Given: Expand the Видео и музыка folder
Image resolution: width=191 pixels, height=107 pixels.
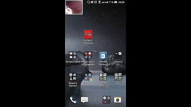Looking at the screenshot, I should (73, 77).
